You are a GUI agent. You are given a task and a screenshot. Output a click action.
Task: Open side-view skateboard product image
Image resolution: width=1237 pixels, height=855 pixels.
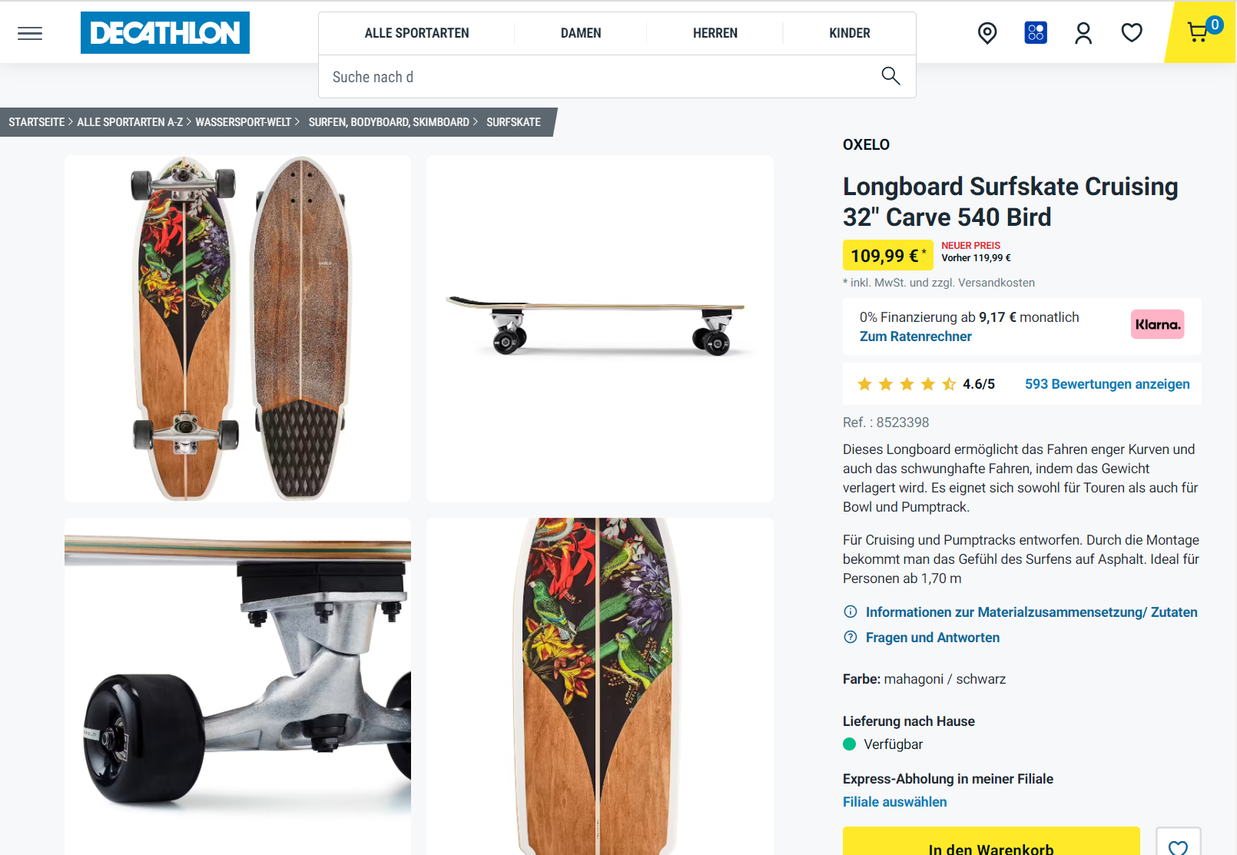tap(599, 329)
